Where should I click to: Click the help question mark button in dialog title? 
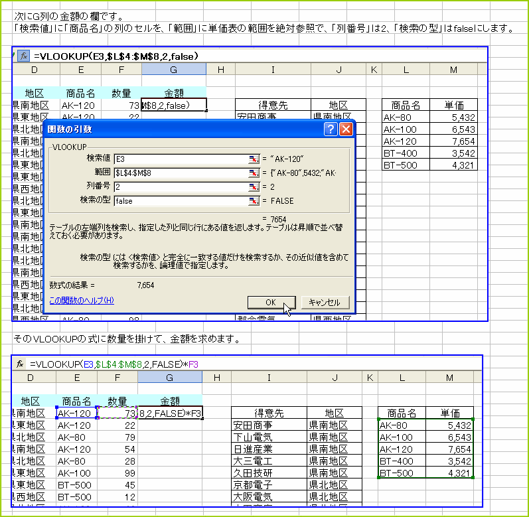pos(331,129)
